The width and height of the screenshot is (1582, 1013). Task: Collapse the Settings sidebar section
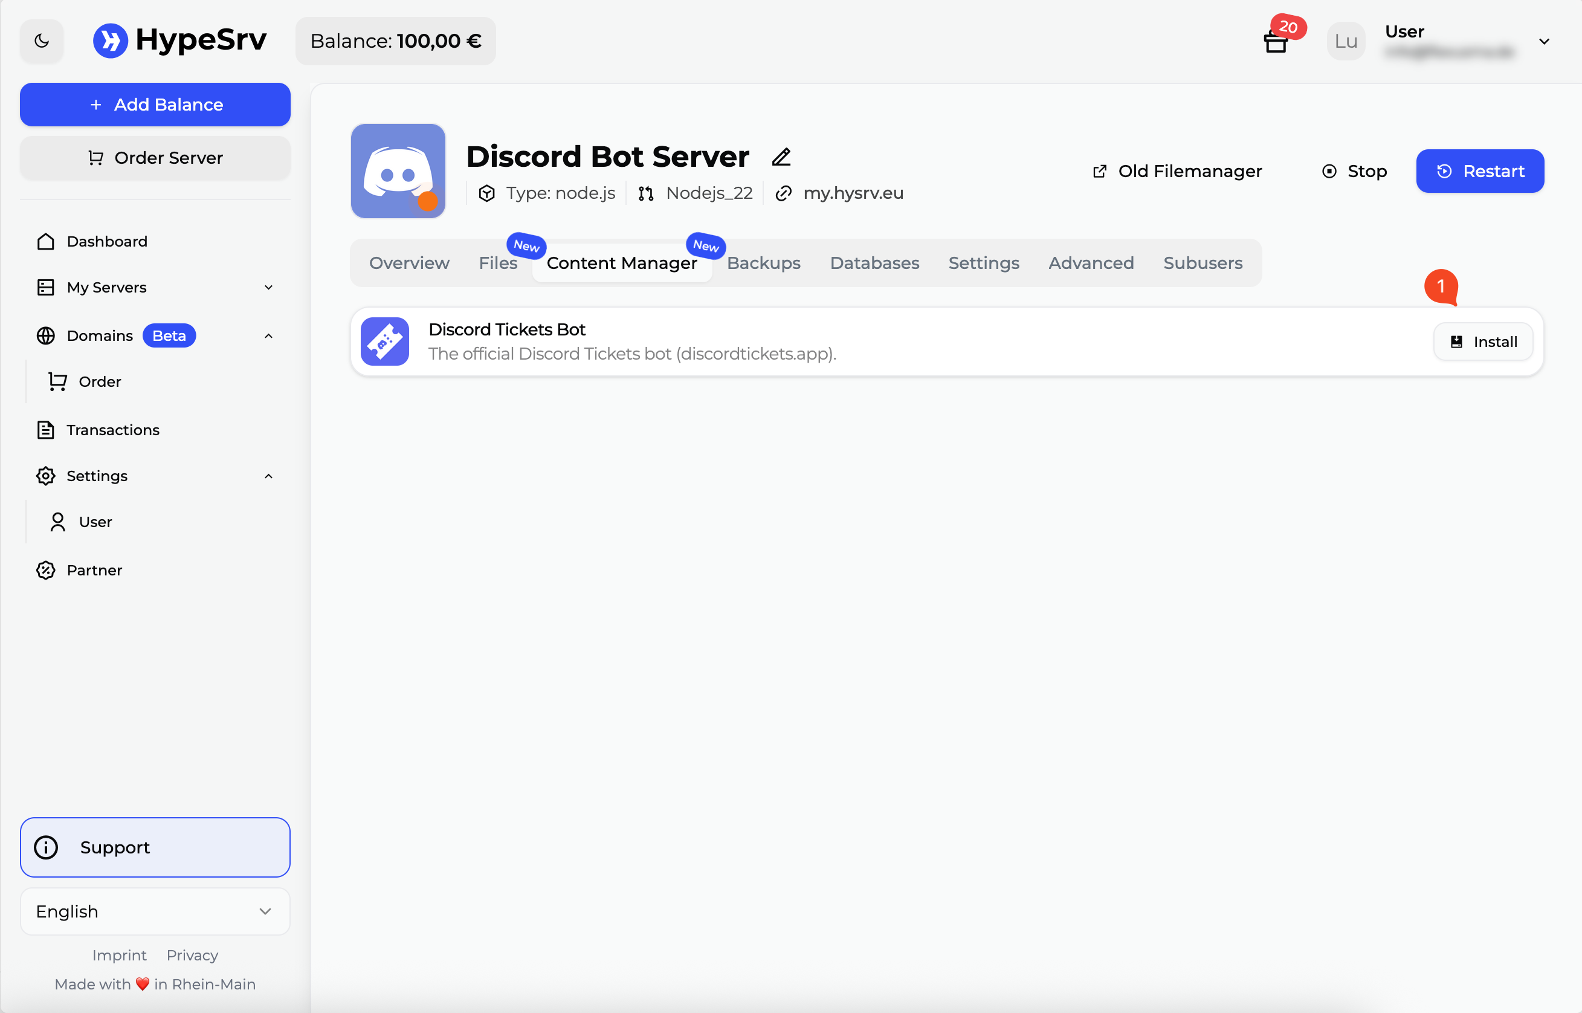pyautogui.click(x=268, y=476)
